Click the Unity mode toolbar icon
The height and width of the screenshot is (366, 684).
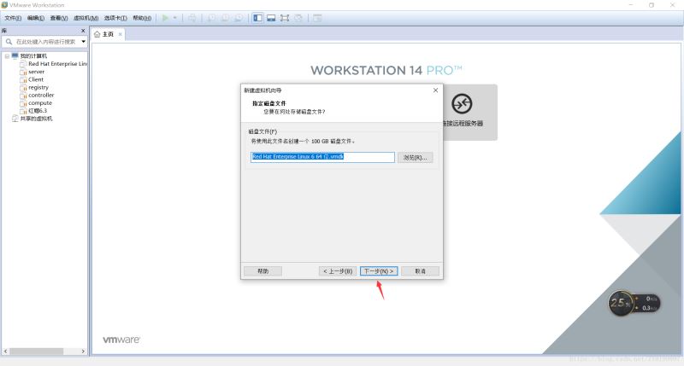[x=298, y=18]
